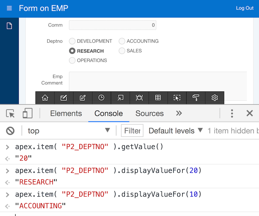259x216 pixels.
Task: Choose the SALES department radio
Action: tap(122, 51)
